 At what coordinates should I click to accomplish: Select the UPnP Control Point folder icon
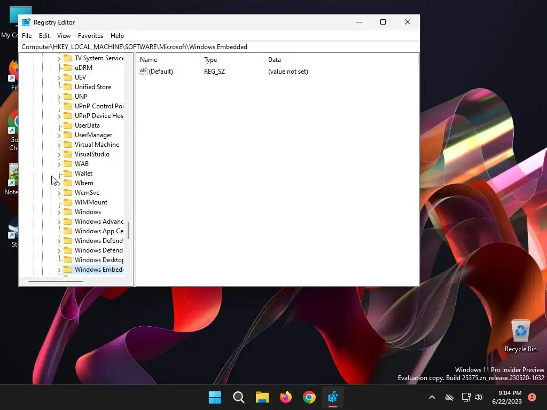[x=68, y=106]
